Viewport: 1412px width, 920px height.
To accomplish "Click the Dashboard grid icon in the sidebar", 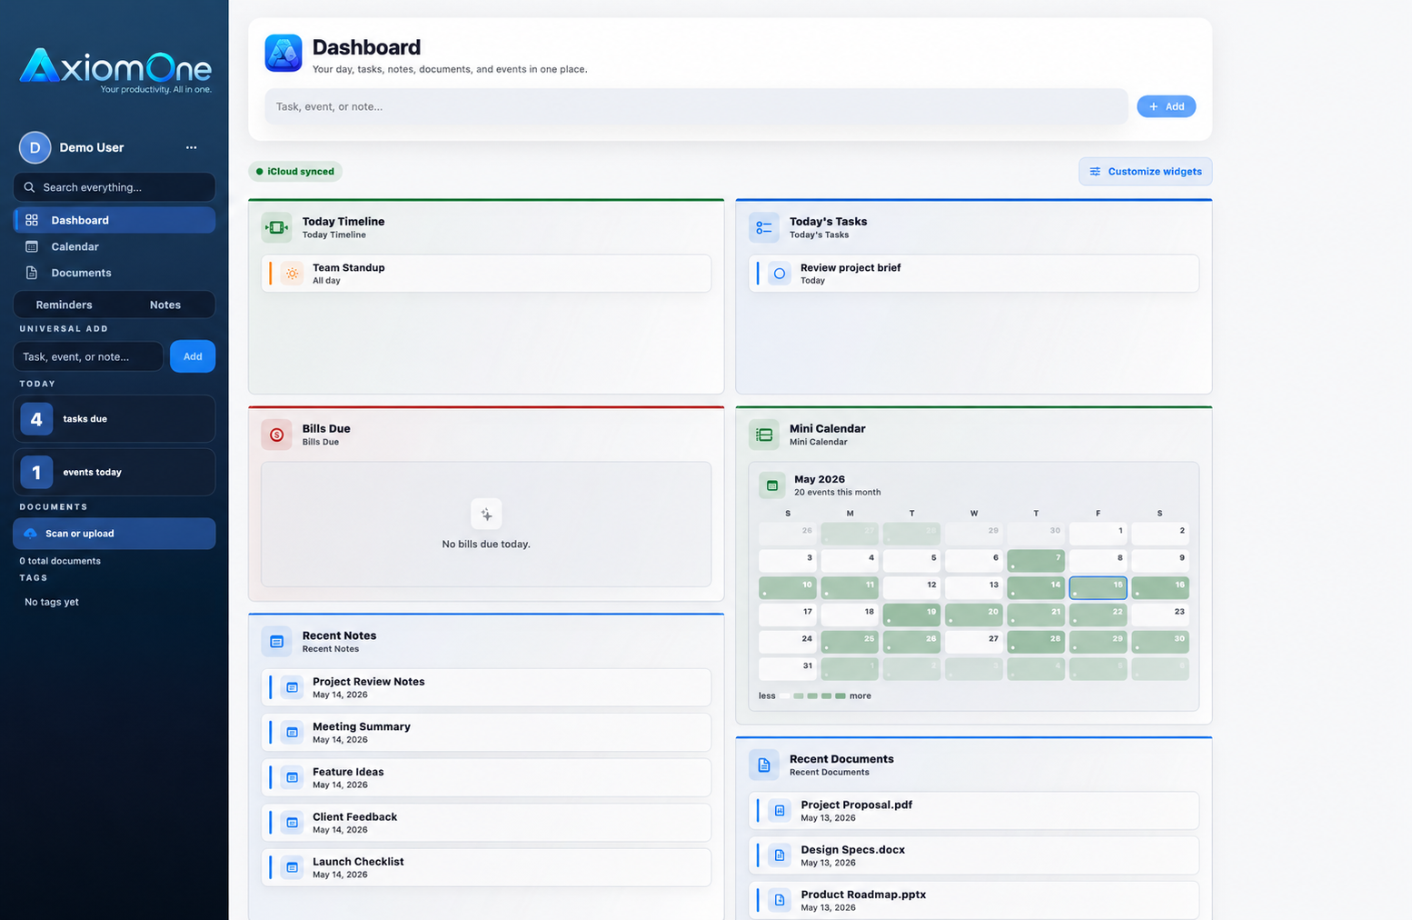I will 32,220.
